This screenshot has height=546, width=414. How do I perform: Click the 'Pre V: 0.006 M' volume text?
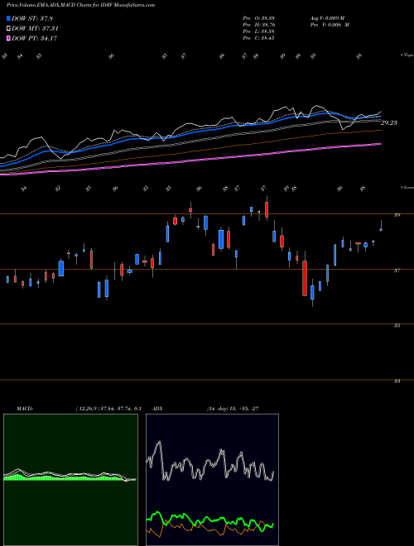pos(330,25)
